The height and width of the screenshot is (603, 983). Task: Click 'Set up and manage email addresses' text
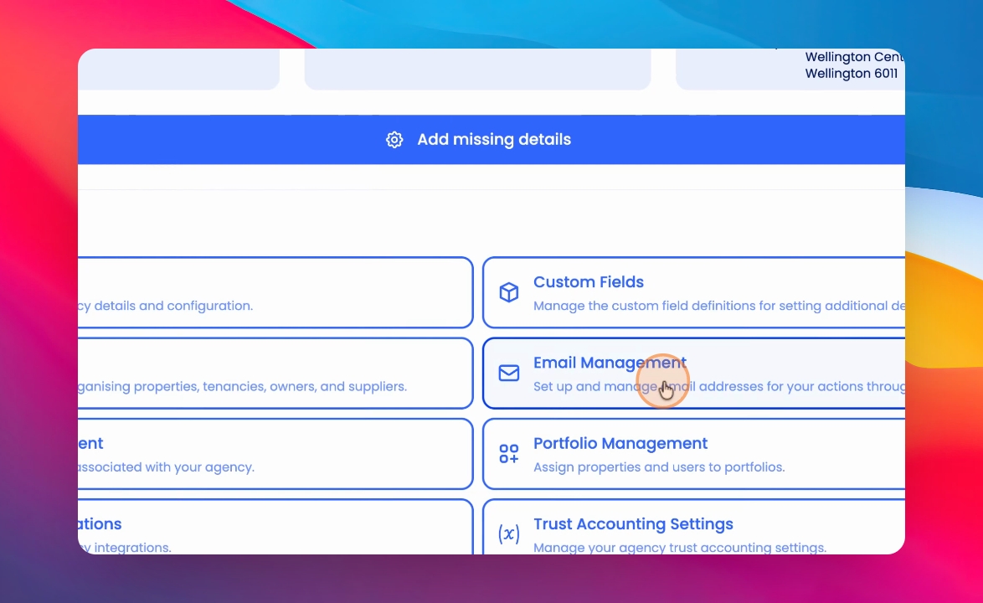tap(719, 387)
